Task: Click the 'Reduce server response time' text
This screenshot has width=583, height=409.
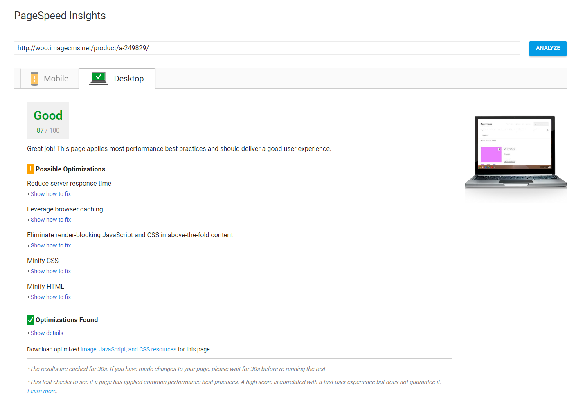Action: click(x=69, y=183)
